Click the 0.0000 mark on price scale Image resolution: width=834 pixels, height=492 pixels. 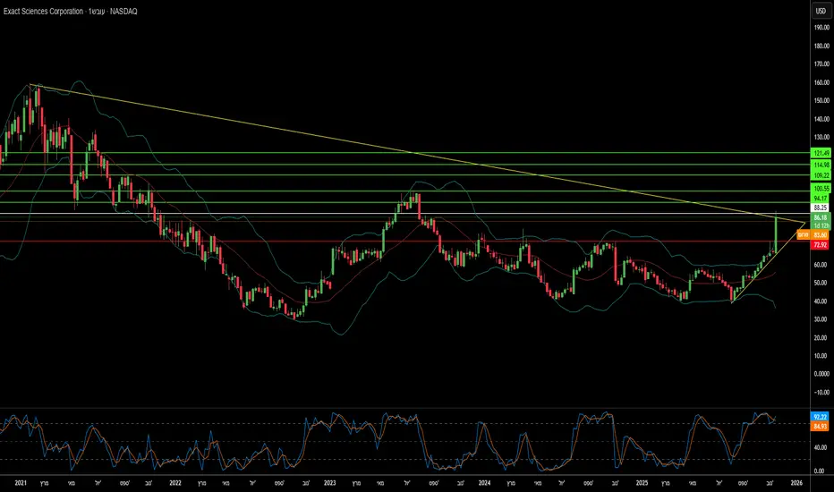[x=821, y=374]
